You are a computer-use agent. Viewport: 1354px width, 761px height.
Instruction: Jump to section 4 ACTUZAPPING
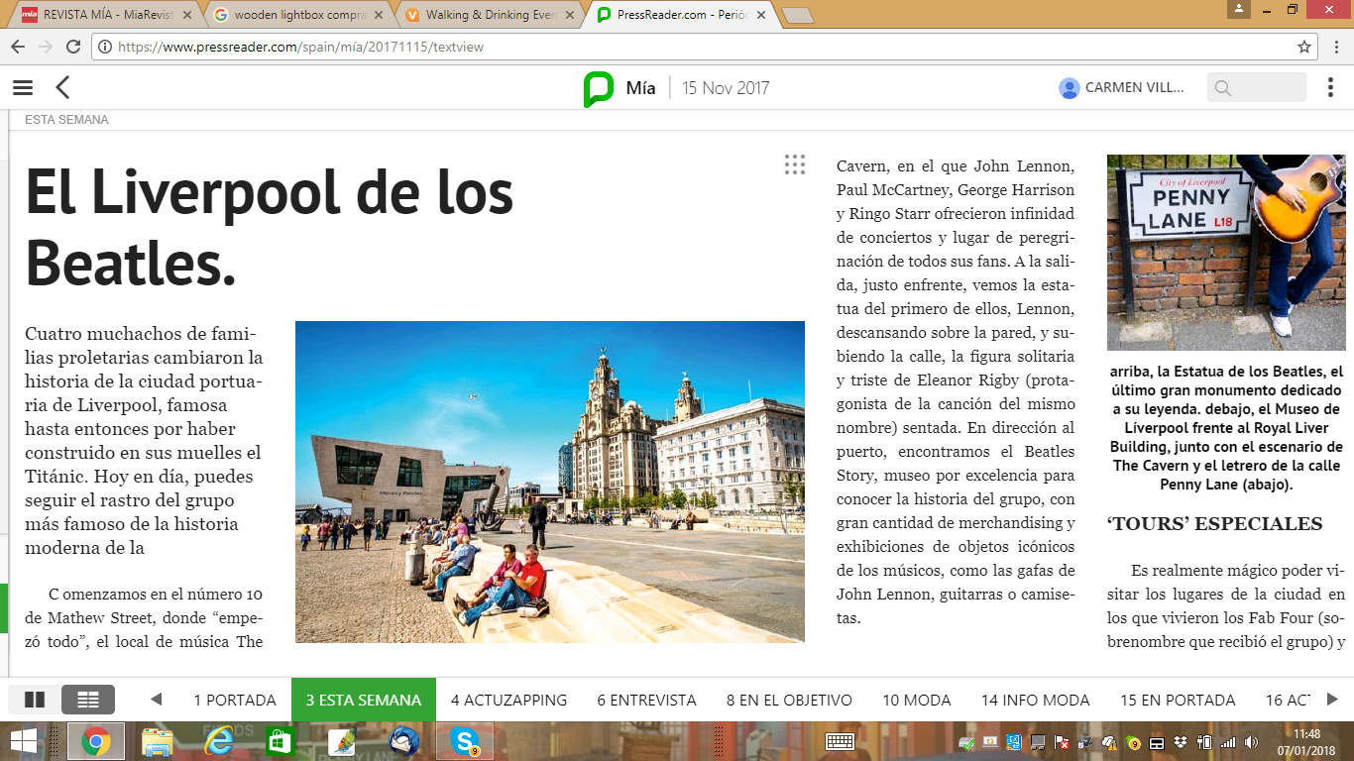click(508, 700)
